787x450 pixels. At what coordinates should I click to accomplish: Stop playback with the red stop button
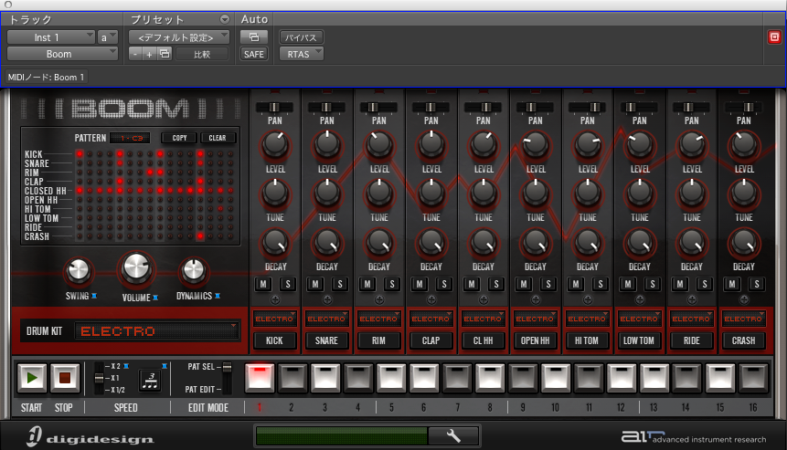pyautogui.click(x=65, y=378)
